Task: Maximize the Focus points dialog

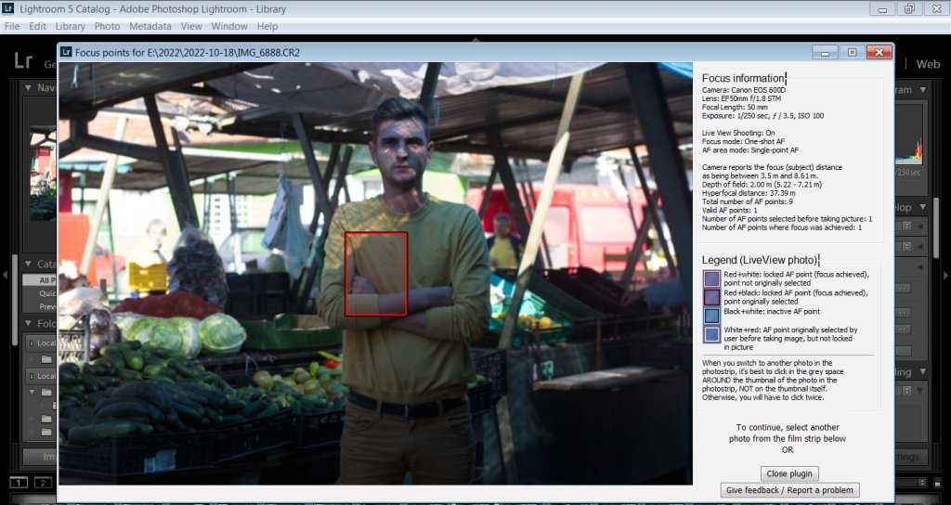Action: point(852,53)
